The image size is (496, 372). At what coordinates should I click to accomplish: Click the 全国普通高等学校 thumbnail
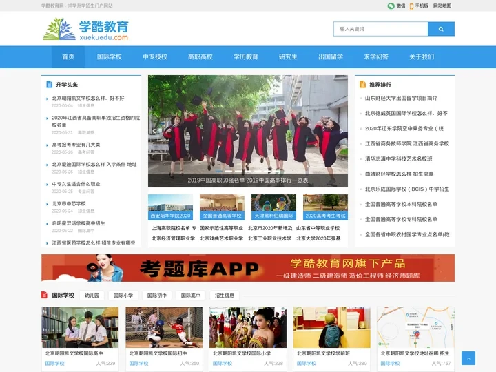222,207
